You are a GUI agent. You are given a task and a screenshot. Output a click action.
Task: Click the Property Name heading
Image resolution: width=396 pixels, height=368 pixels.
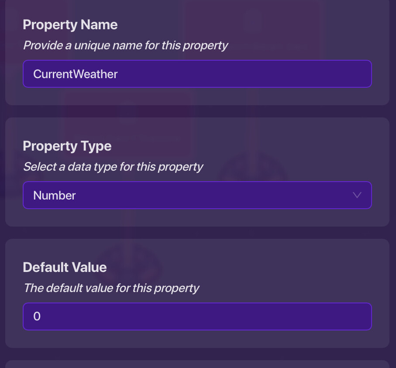pos(70,24)
